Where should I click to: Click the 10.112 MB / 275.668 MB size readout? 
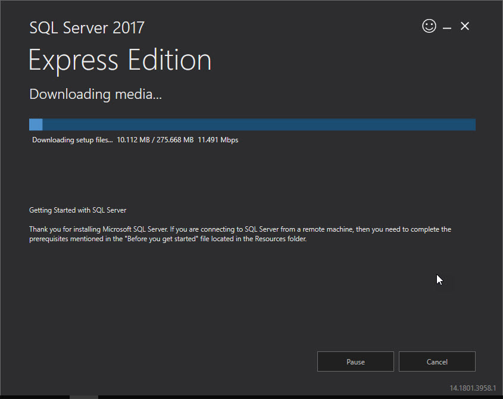pyautogui.click(x=155, y=140)
